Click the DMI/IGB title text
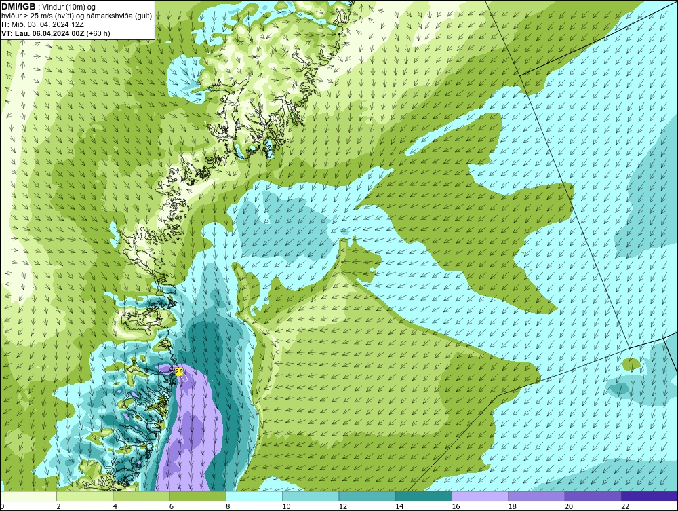 [18, 7]
